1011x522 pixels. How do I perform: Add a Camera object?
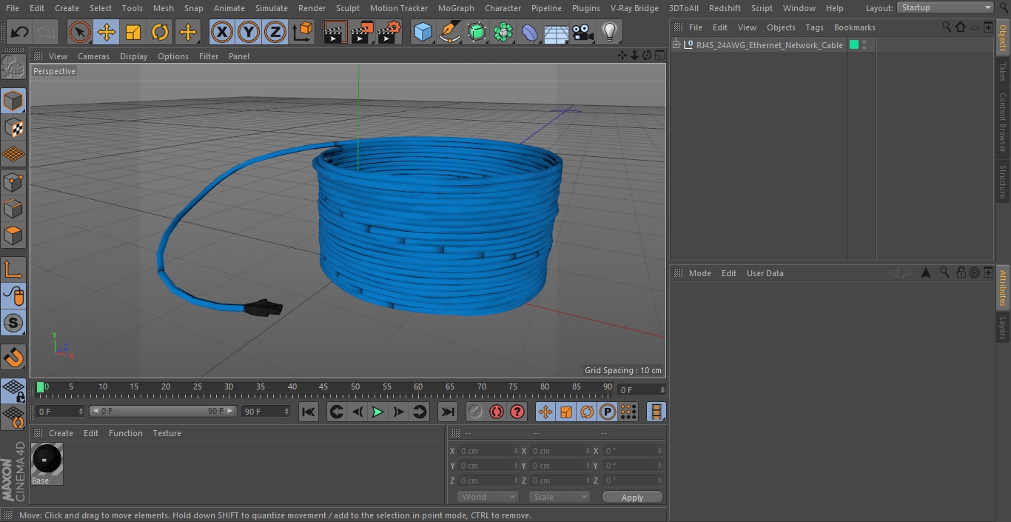(582, 32)
